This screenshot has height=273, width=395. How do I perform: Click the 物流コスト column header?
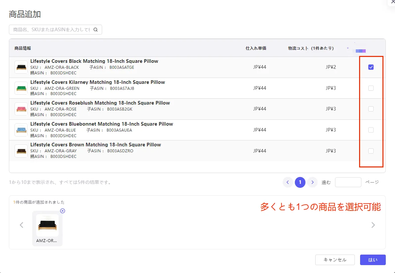[x=311, y=48]
